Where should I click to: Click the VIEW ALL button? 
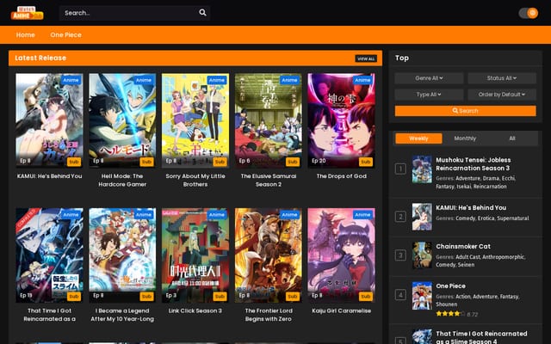point(366,58)
